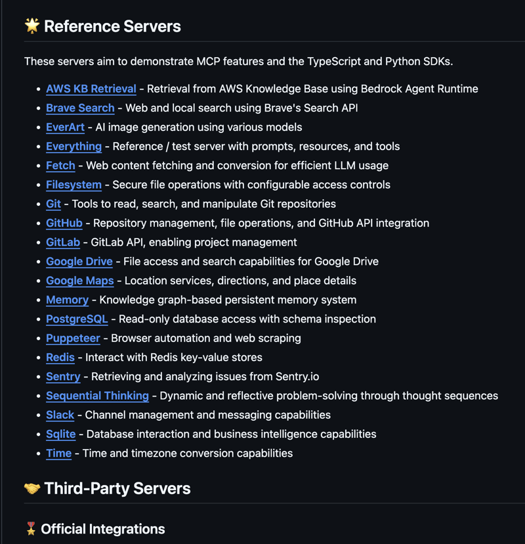Screen dimensions: 525x544
Task: Click the GitHub server link
Action: (x=64, y=223)
